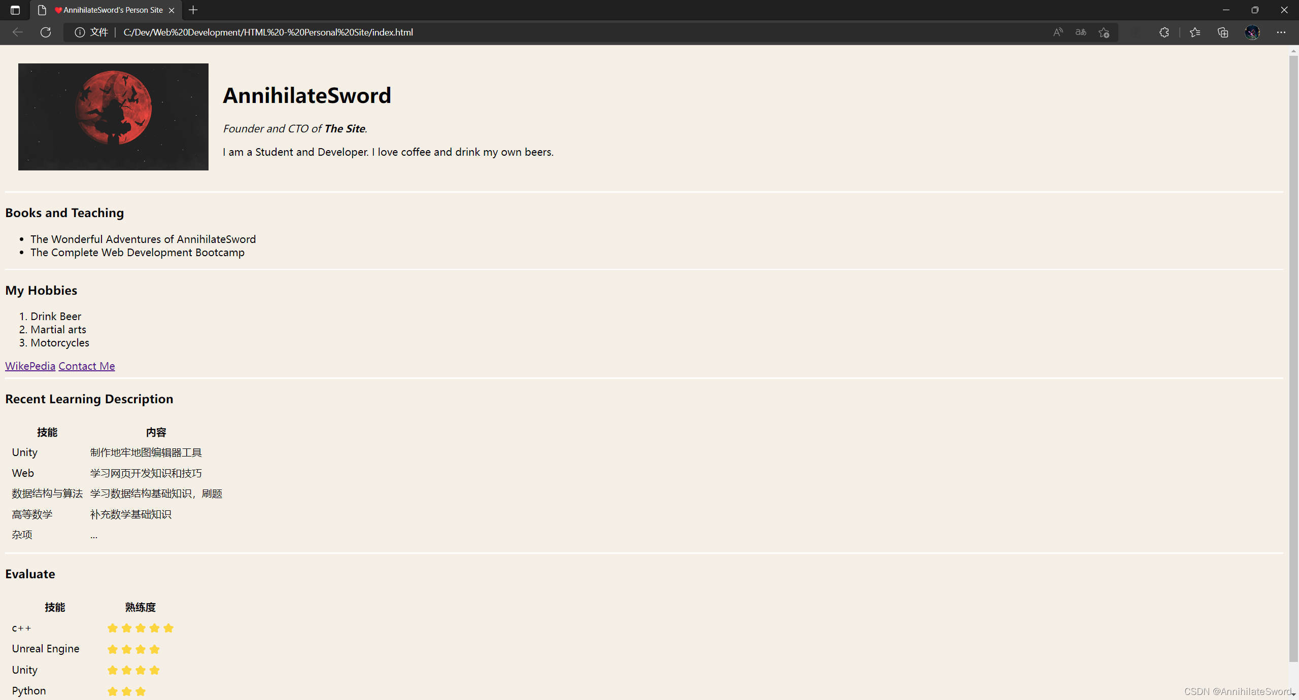This screenshot has height=700, width=1299.
Task: Click 'The Complete Web Development Bootcamp' item
Action: (x=138, y=252)
